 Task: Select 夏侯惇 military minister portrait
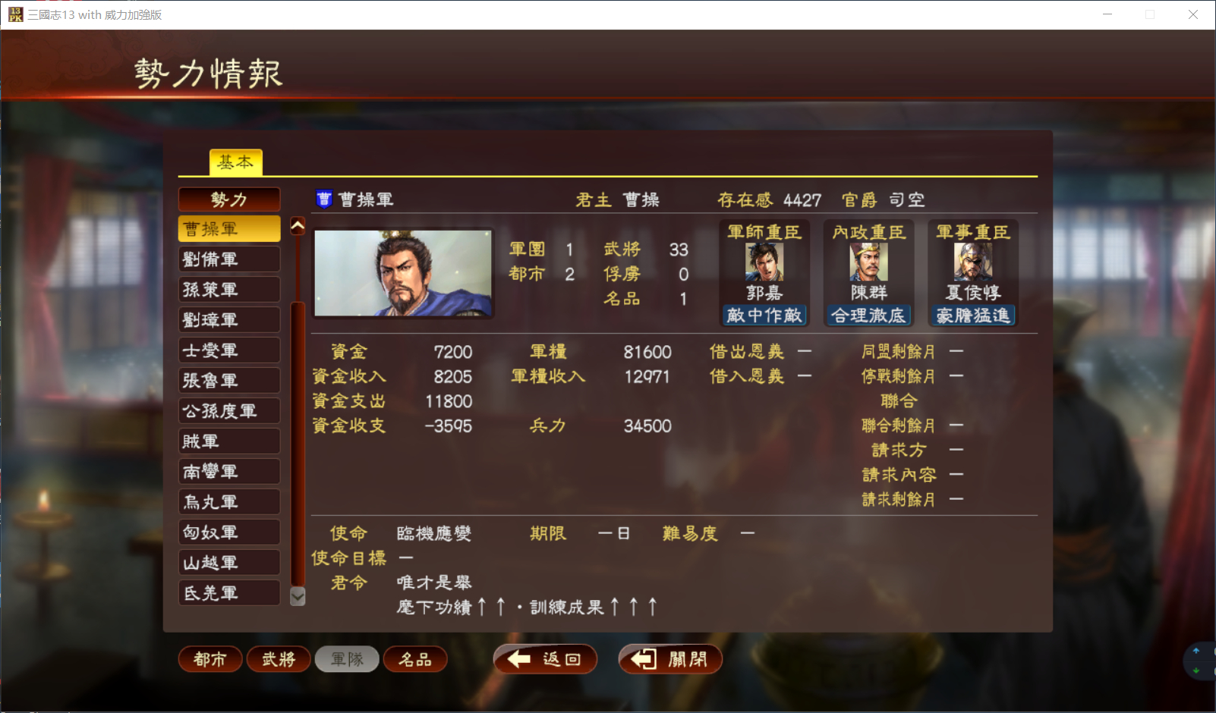coord(972,262)
